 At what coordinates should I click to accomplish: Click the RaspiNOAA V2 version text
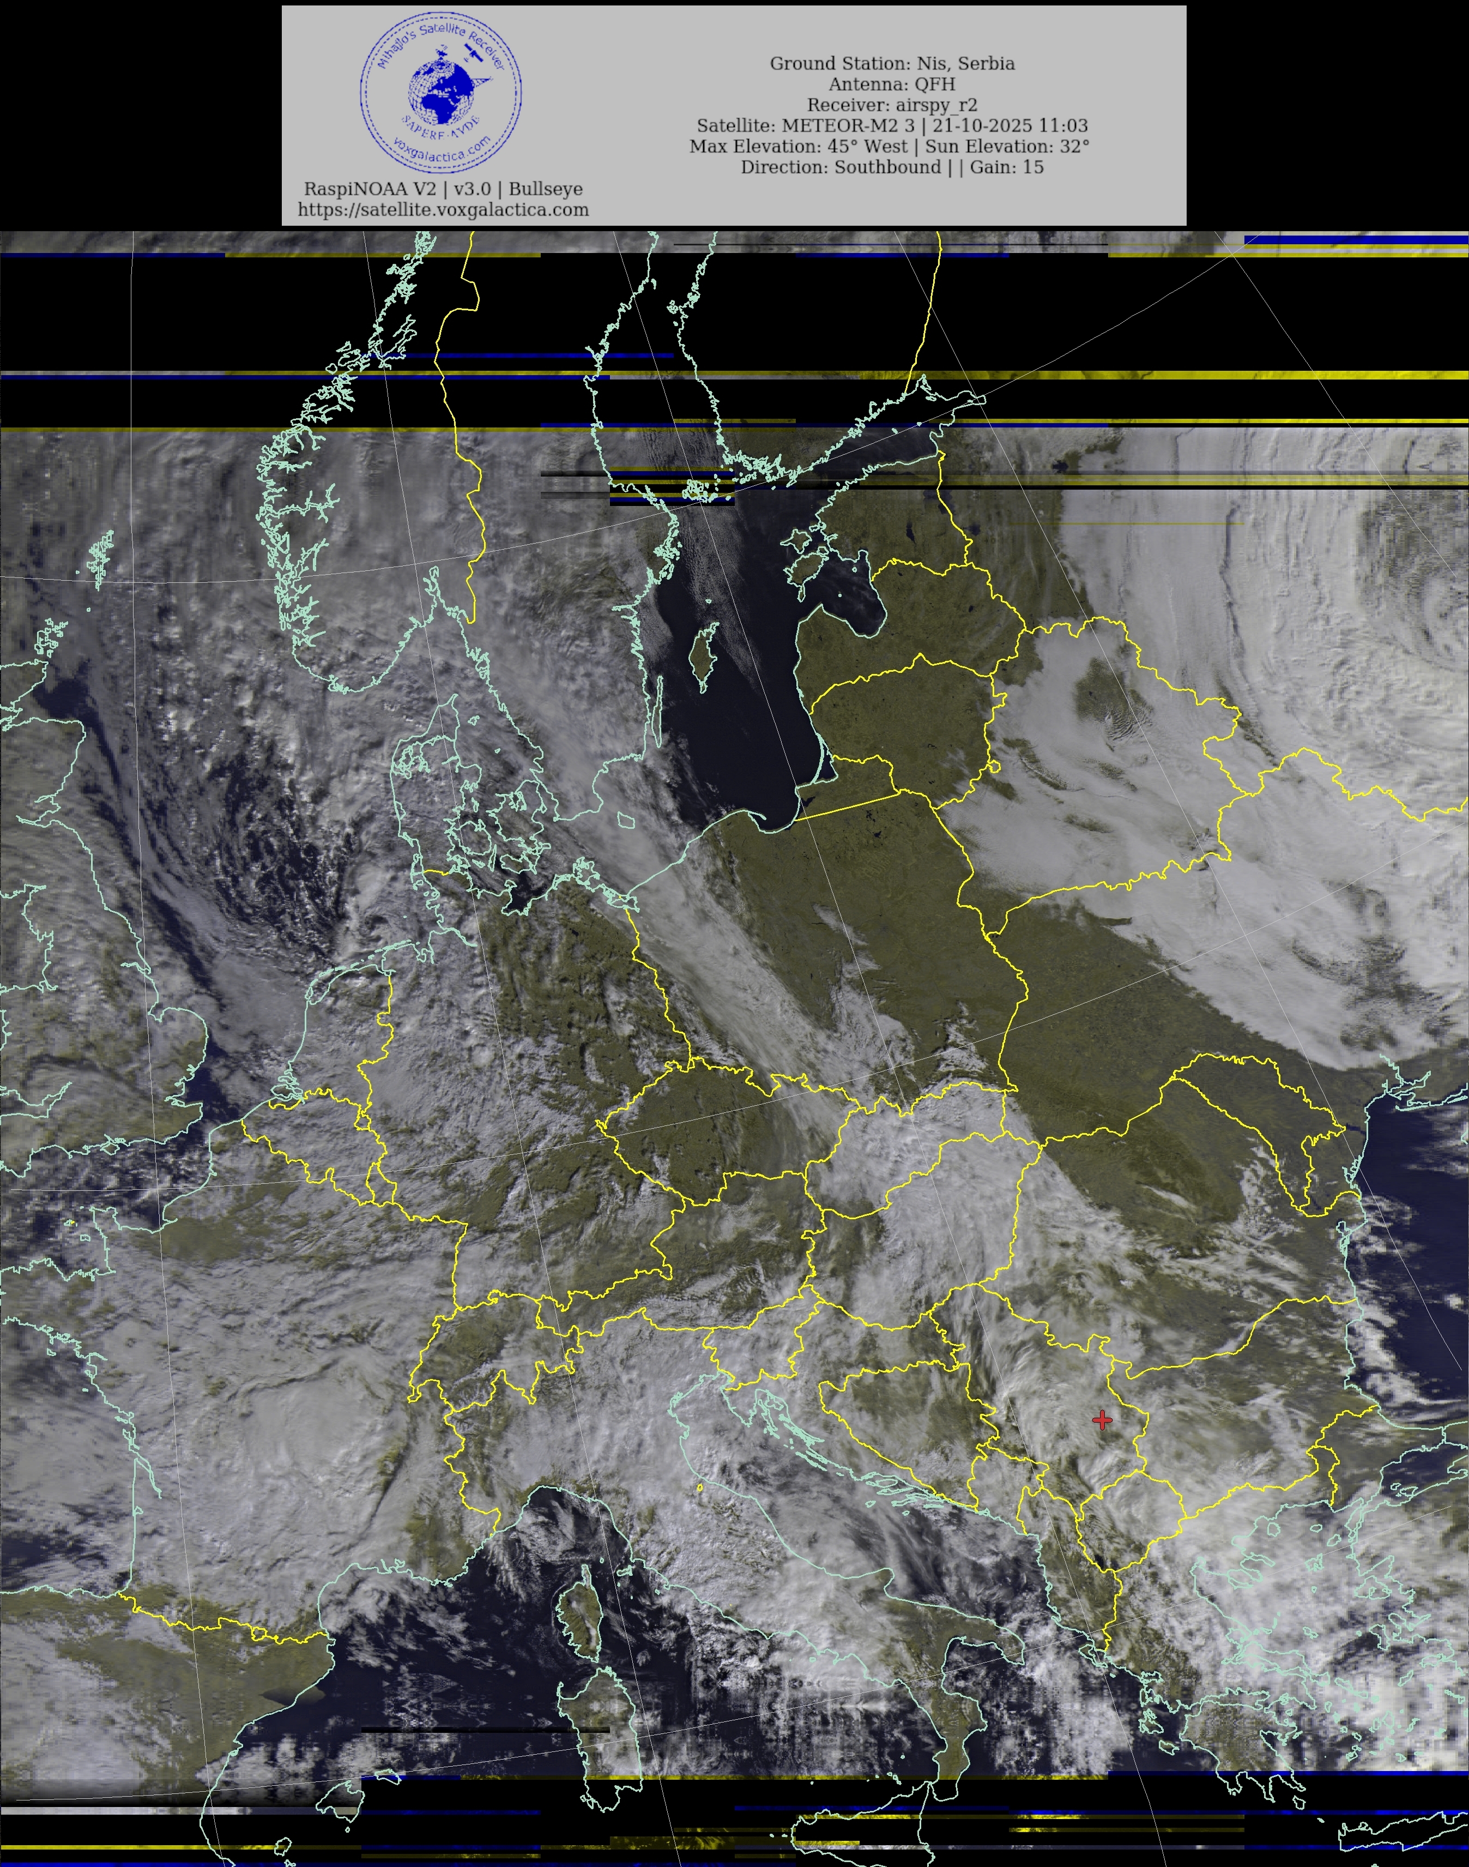tap(443, 189)
